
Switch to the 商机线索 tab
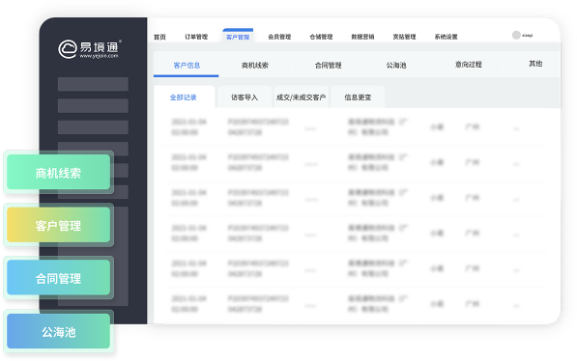[254, 65]
